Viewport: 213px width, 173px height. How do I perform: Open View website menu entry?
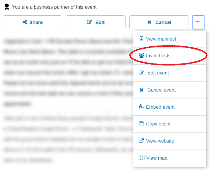[x=160, y=141]
